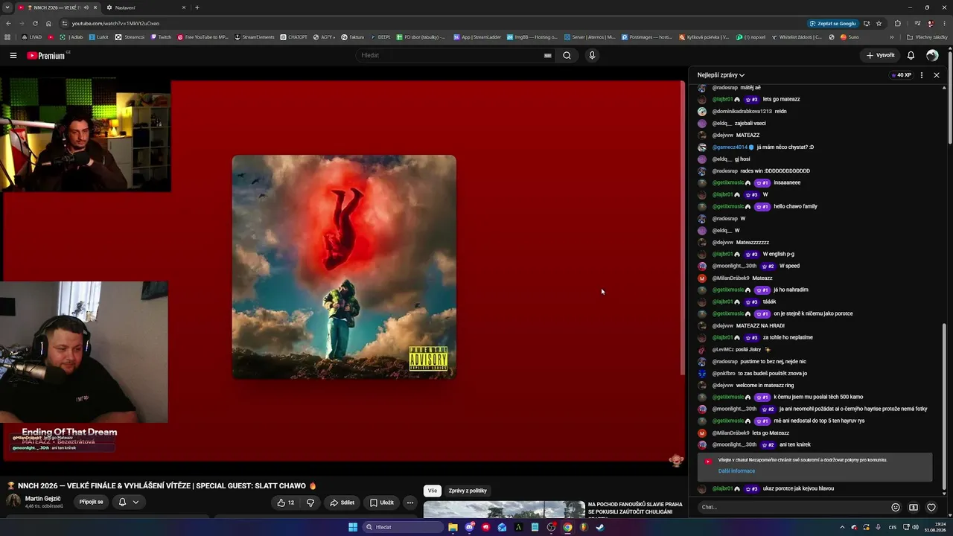
Task: Select the Vše filter chip
Action: coord(432,491)
